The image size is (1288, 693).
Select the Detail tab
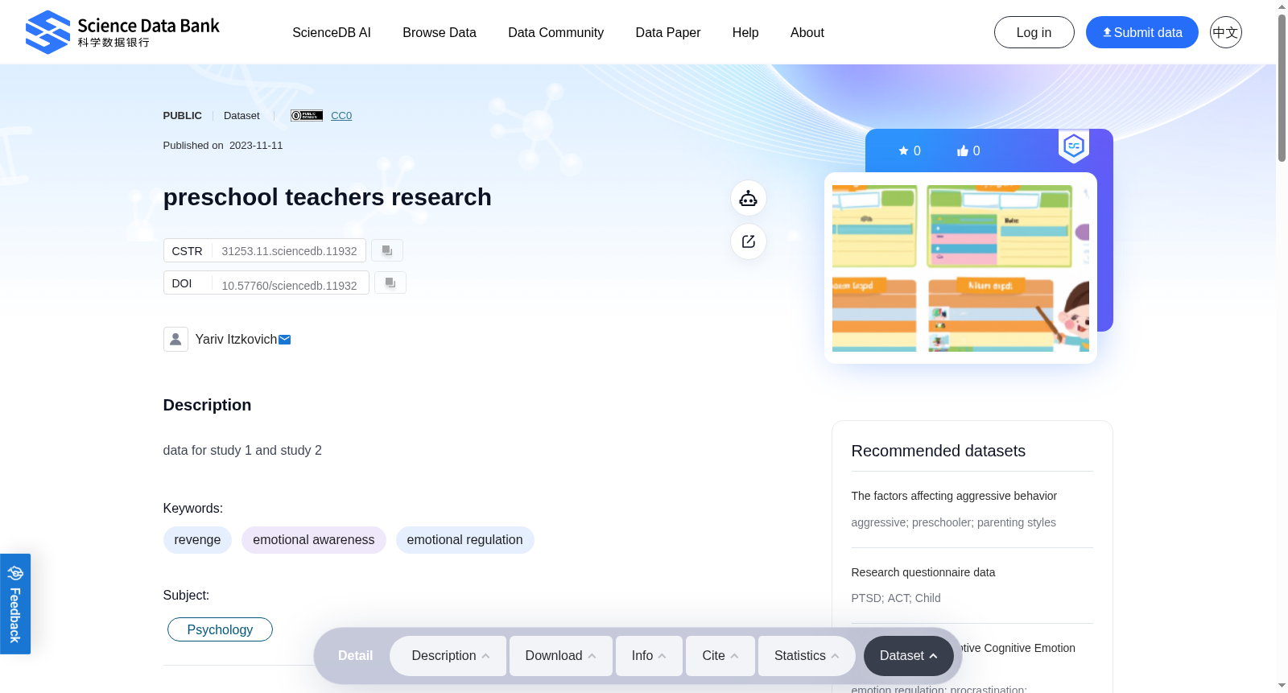click(355, 656)
